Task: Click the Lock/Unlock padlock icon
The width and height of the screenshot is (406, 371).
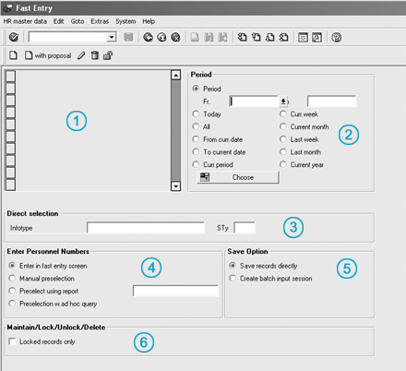Action: click(x=108, y=55)
